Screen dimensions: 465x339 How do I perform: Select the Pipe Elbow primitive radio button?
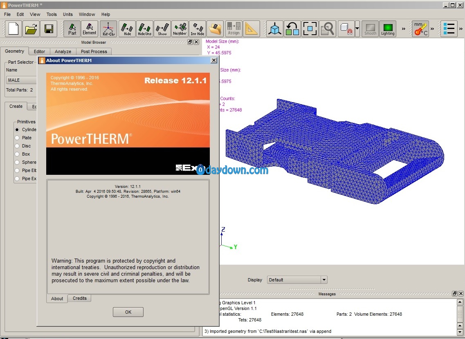17,171
